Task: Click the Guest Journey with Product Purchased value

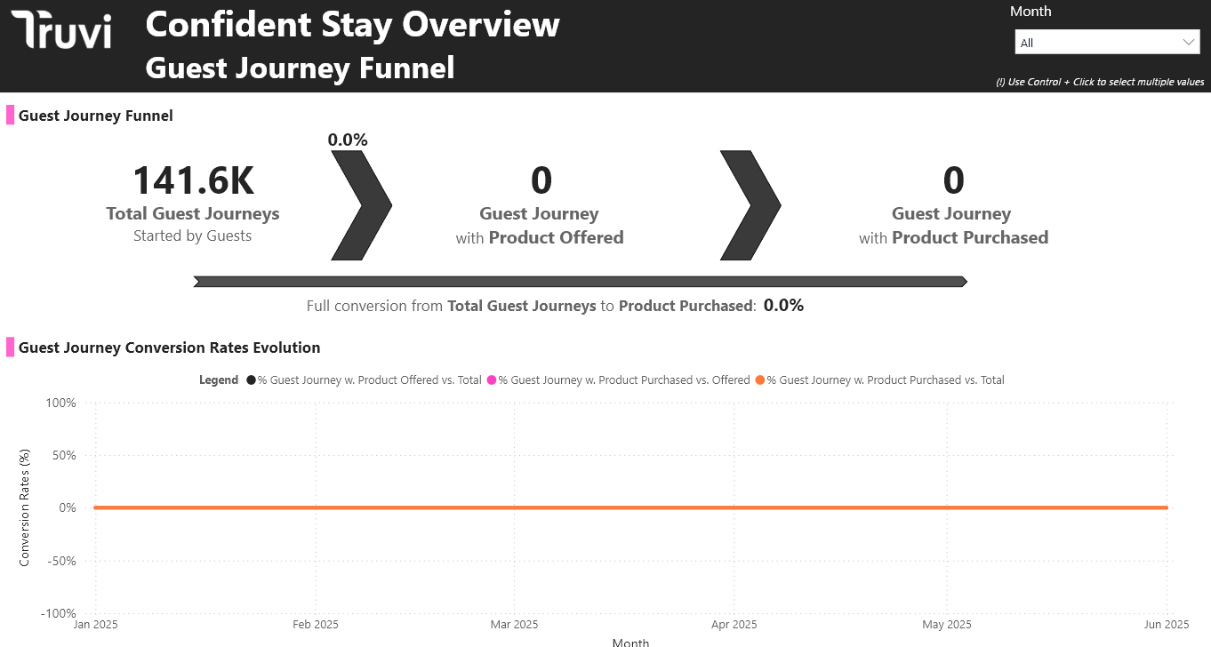Action: pyautogui.click(x=953, y=181)
